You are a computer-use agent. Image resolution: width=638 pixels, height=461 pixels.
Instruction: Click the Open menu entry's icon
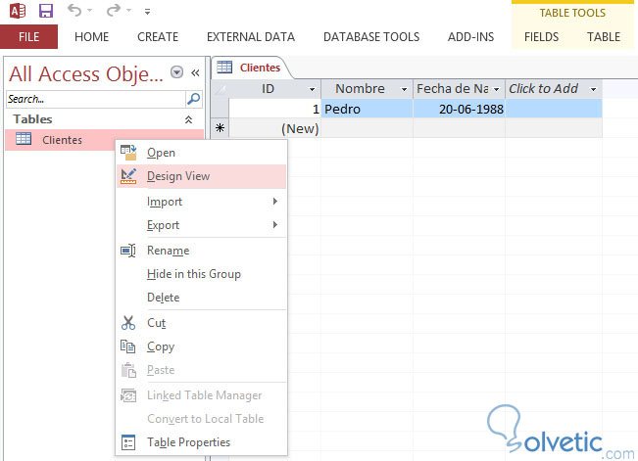point(128,153)
